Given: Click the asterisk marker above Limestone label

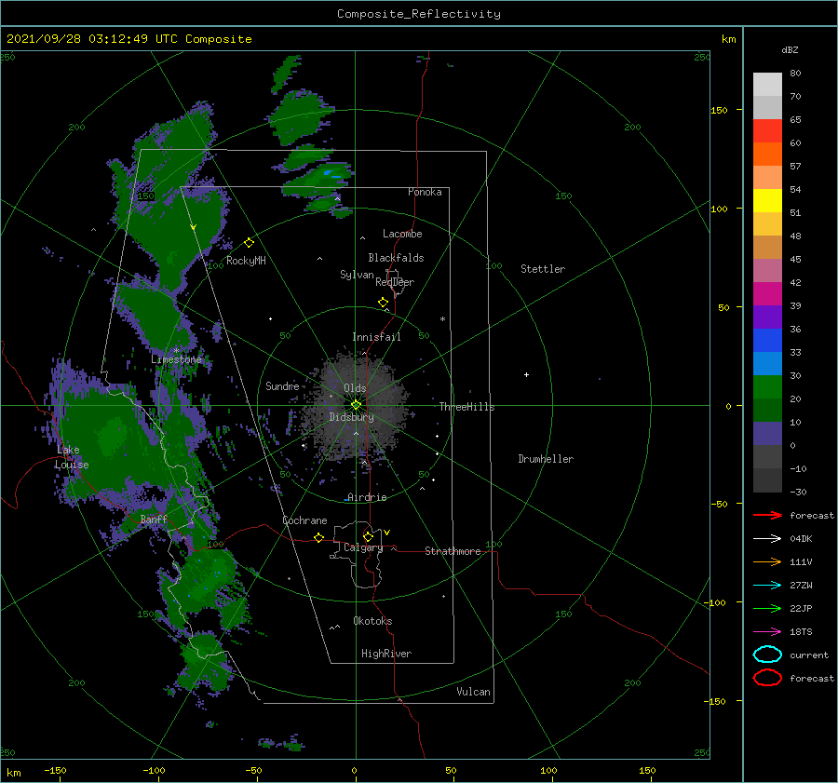Looking at the screenshot, I should tap(176, 351).
